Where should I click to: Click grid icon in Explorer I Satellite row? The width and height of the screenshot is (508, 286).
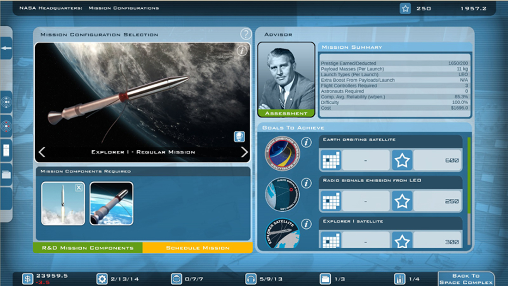click(331, 240)
